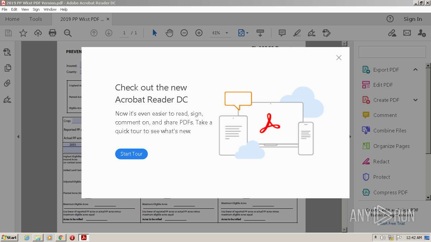Open the fit page options icon
Screen dimensions: 431x242
tap(243, 33)
